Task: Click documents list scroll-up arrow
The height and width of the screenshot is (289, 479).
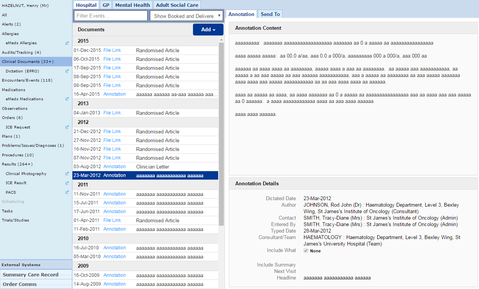Action: 221,40
